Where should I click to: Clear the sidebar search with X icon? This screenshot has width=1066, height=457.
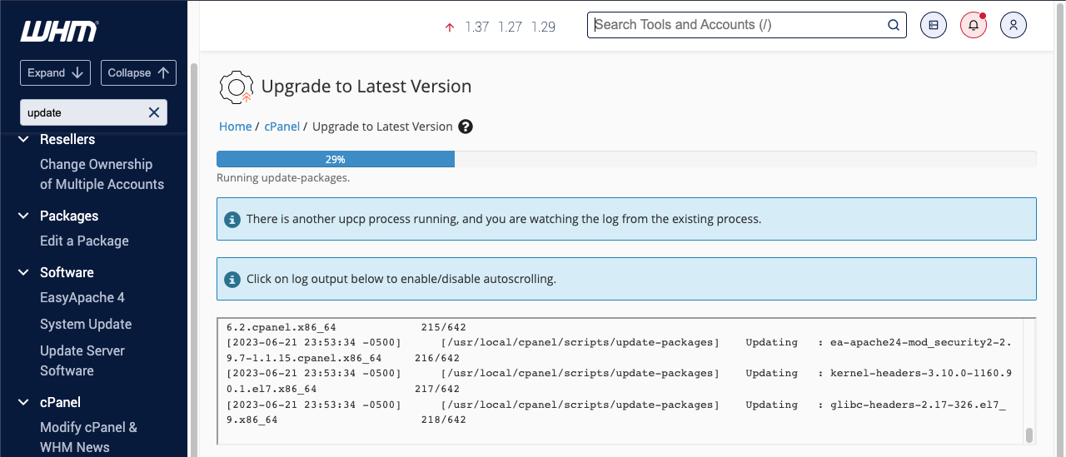[154, 112]
